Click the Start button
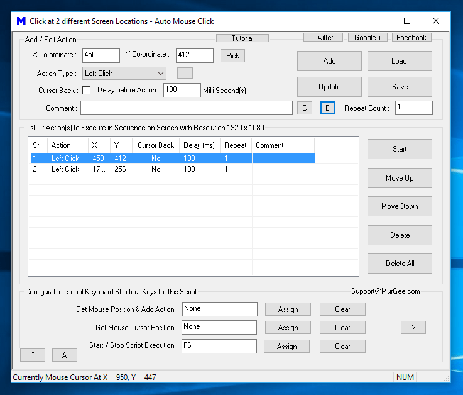 click(x=400, y=149)
